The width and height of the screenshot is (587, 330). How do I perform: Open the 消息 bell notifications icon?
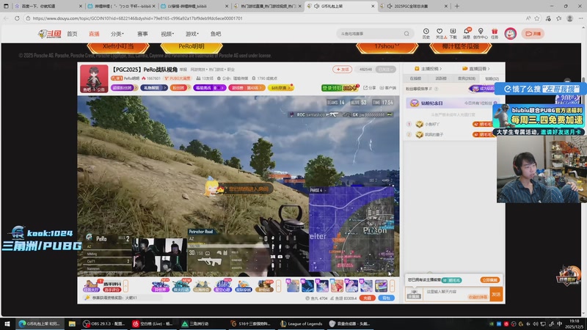point(467,33)
